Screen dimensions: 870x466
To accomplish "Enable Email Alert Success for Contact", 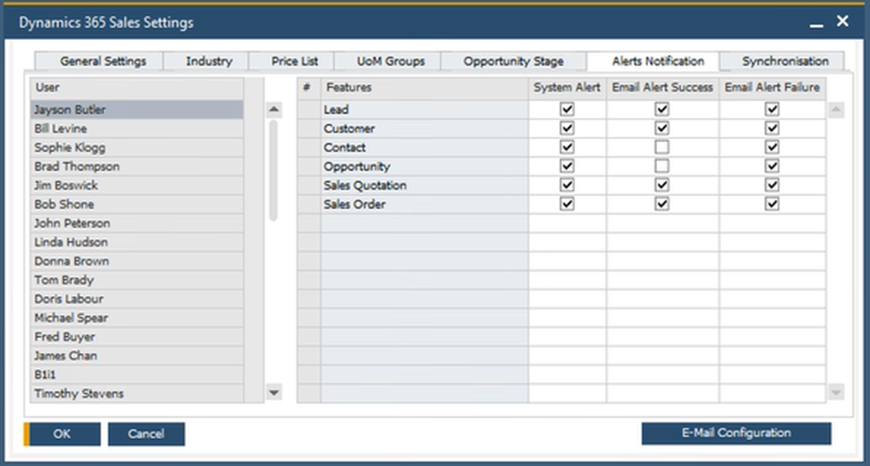I will [662, 148].
